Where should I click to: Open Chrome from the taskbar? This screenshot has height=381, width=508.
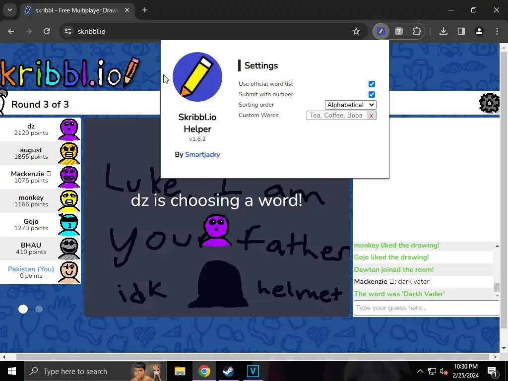[204, 371]
